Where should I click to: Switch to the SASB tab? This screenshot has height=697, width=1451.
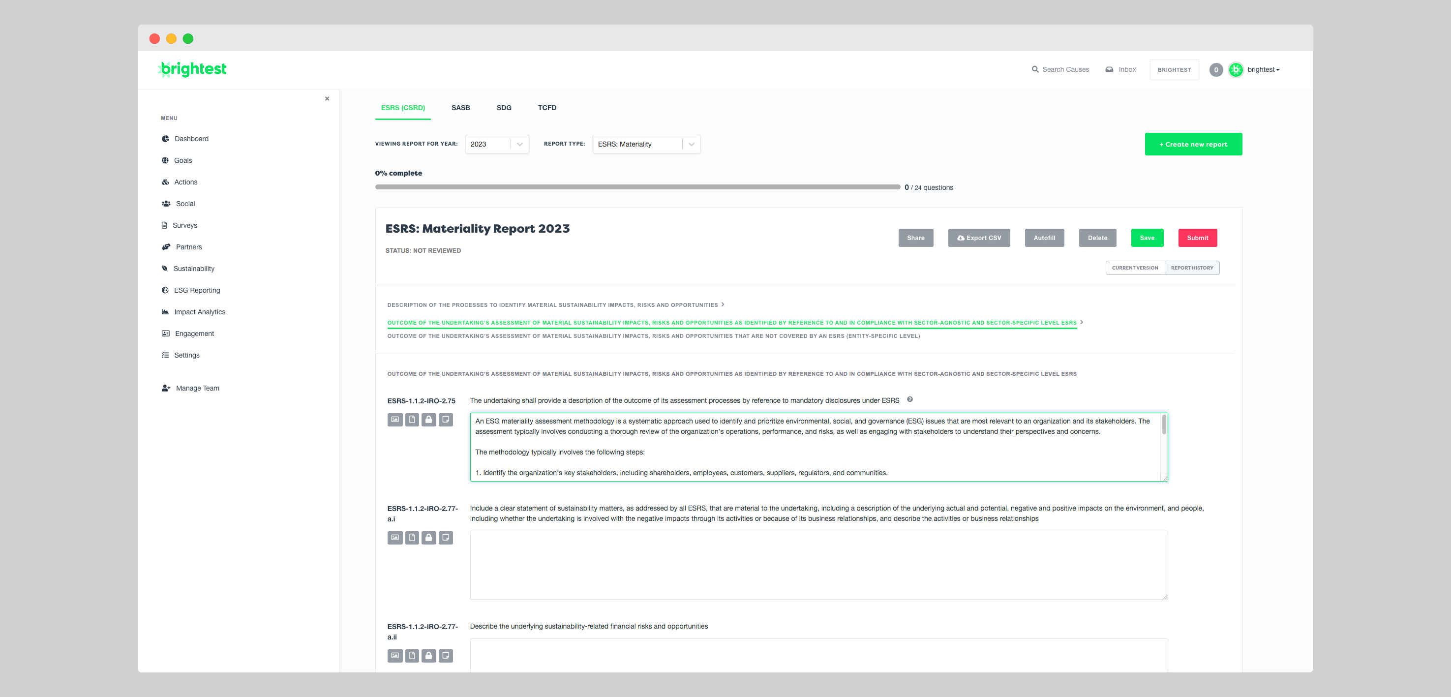pyautogui.click(x=460, y=108)
